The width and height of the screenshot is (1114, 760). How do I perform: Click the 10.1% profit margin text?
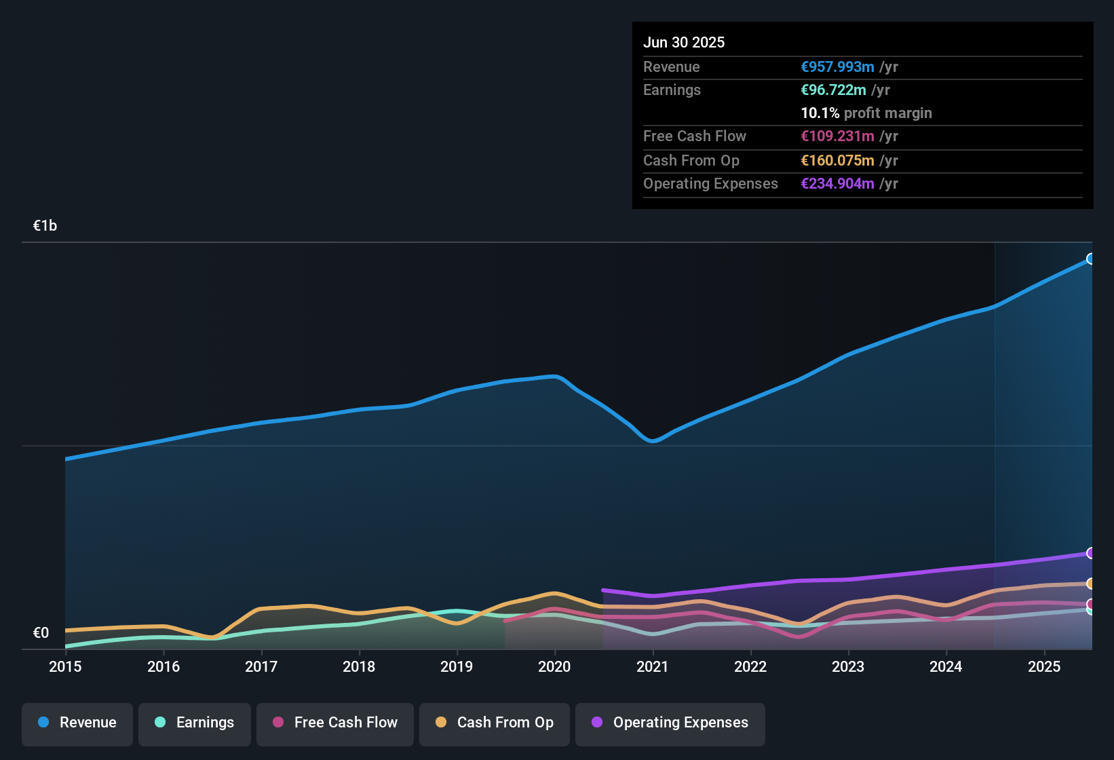[866, 113]
